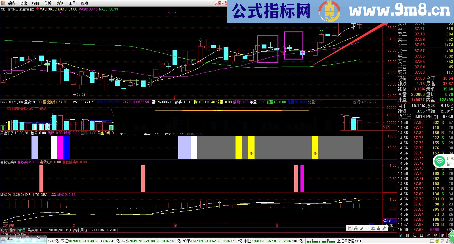Click the blue bar in 黄金眼 indicator
454x244 pixels.
point(66,148)
